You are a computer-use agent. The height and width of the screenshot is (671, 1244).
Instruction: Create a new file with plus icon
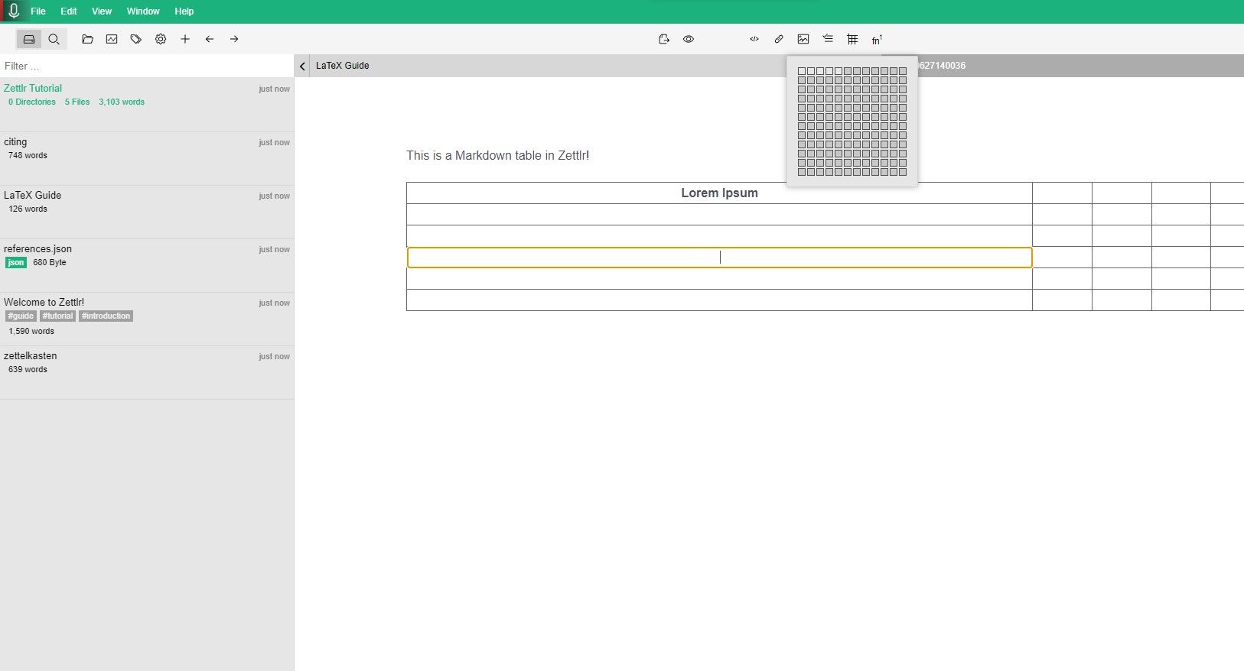(x=185, y=39)
